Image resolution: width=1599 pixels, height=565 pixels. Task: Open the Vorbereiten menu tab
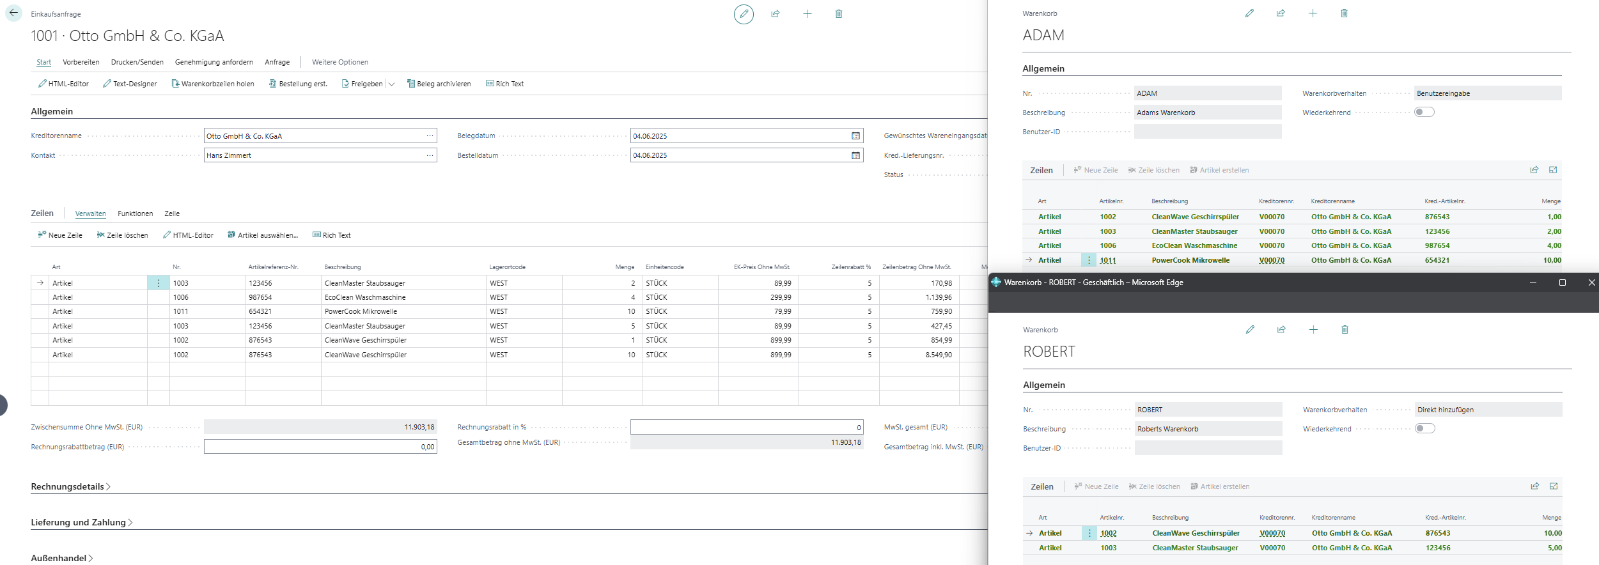coord(81,62)
